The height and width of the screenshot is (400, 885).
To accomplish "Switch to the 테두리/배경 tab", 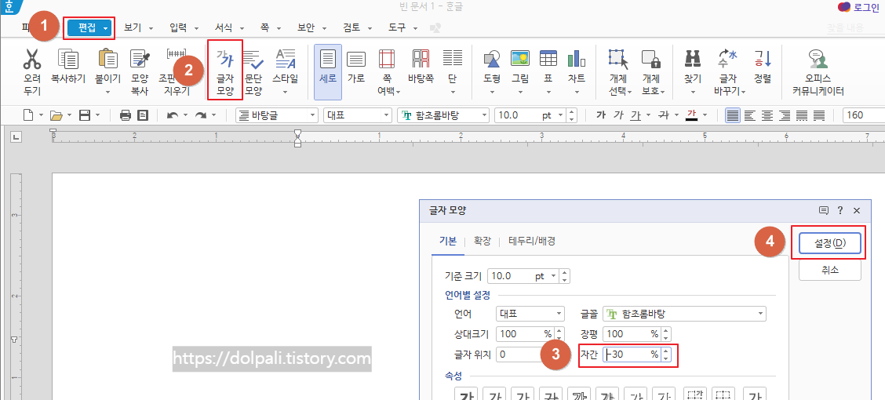I will (x=532, y=241).
